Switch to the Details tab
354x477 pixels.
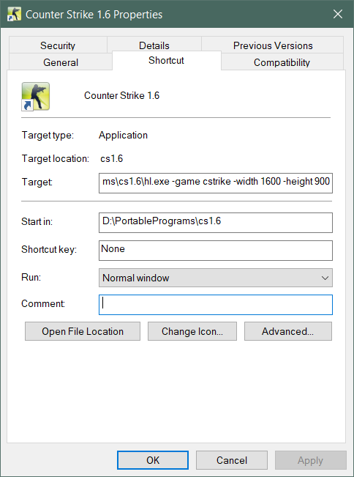[x=154, y=45]
